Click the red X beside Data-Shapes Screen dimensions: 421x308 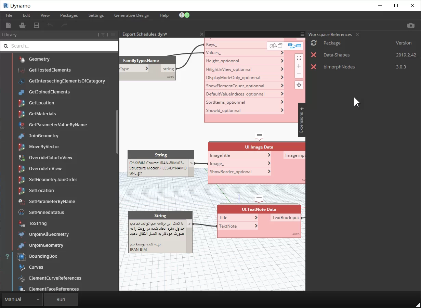point(313,55)
